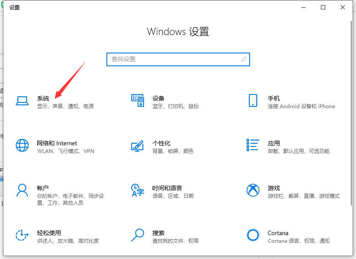The width and height of the screenshot is (356, 259).
Task: Minimize the 设置 window
Action: [303, 7]
